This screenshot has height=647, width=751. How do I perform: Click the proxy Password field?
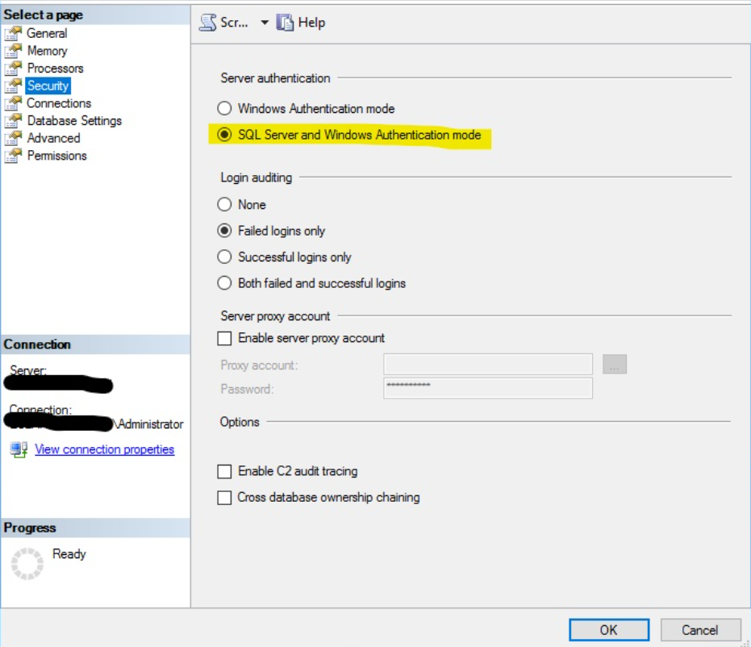coord(487,388)
